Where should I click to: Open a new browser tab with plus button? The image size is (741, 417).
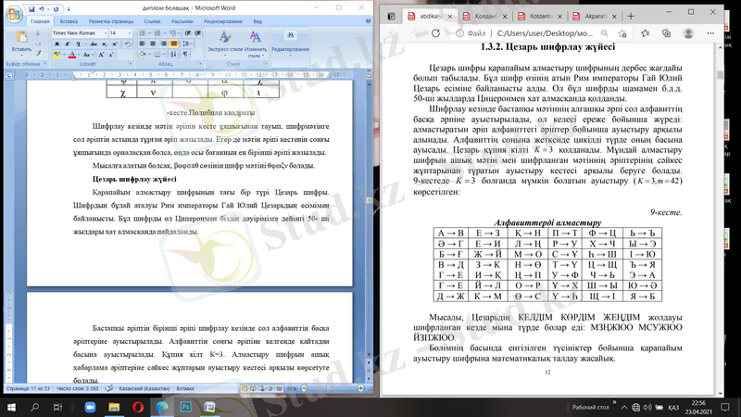tap(630, 15)
